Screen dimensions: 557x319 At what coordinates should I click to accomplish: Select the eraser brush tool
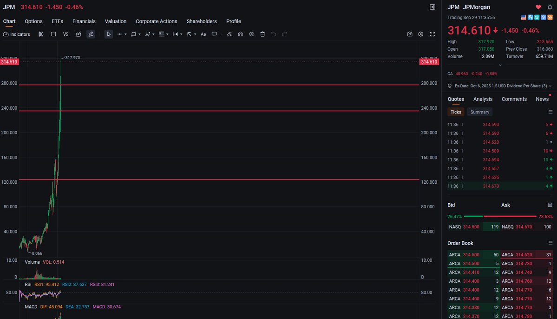click(x=229, y=34)
